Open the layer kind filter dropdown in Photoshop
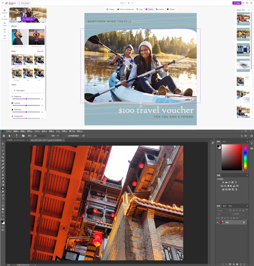 222,210
